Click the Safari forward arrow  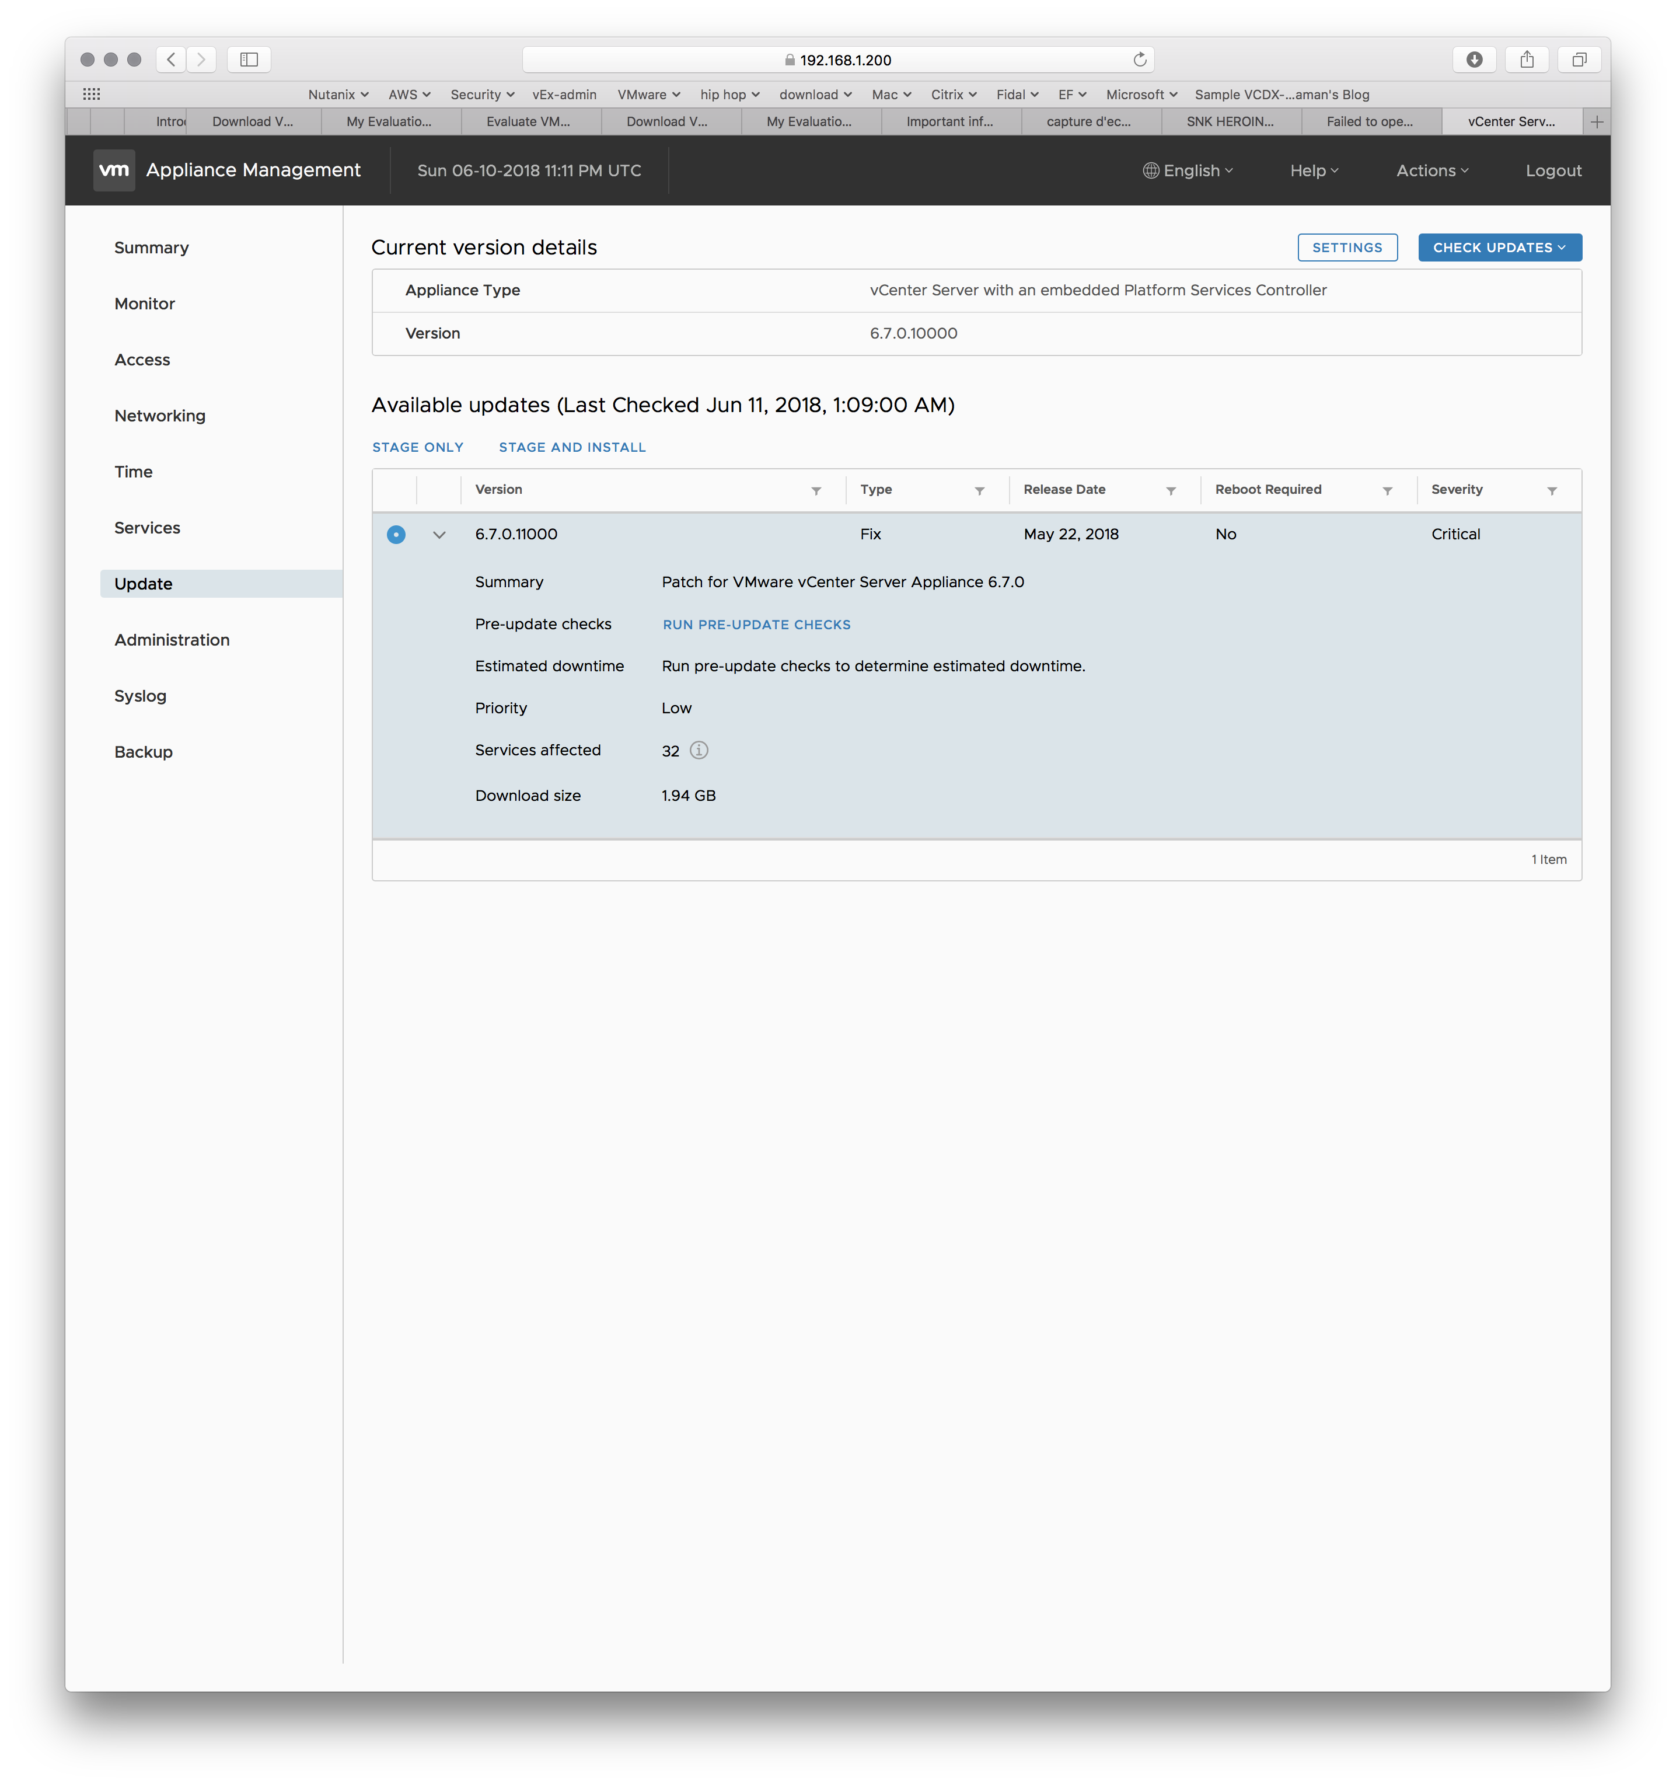coord(201,60)
